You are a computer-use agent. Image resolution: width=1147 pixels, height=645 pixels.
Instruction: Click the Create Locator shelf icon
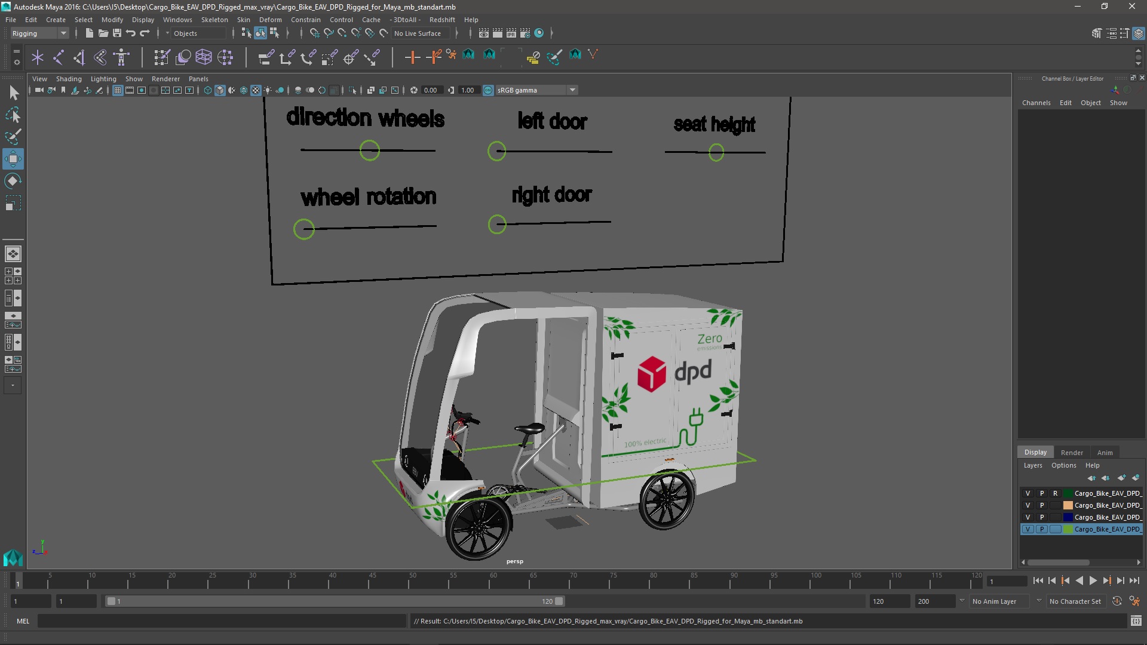click(x=38, y=57)
